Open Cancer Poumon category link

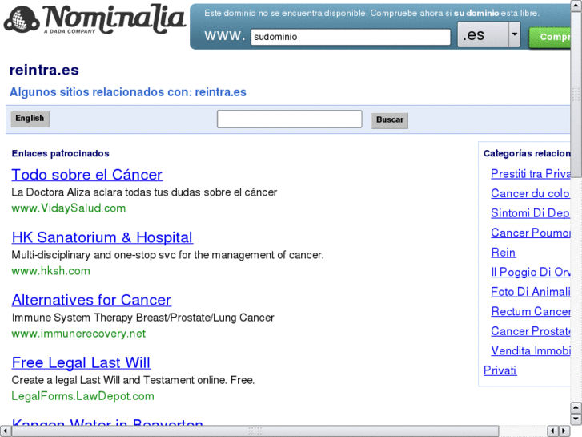click(x=531, y=233)
